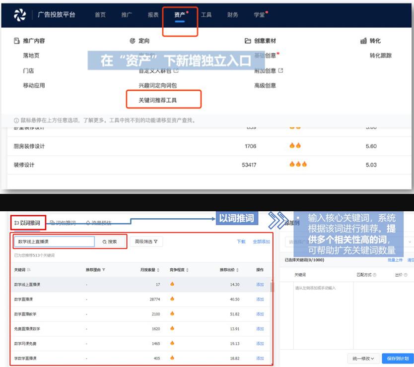Click the 装修设计 keyword row

tap(209, 165)
